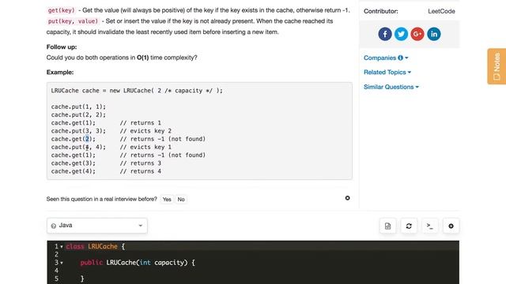Share the problem on Google Plus

(x=417, y=34)
